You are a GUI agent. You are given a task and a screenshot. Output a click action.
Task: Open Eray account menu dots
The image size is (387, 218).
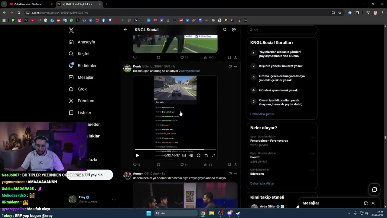[x=114, y=199]
